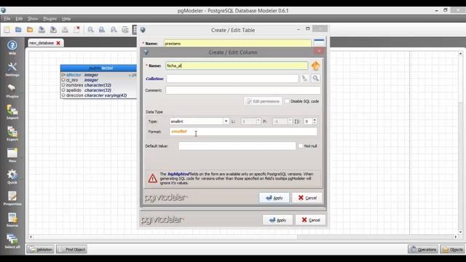Click the Export icon in the sidebar
466x262 pixels.
point(12,134)
